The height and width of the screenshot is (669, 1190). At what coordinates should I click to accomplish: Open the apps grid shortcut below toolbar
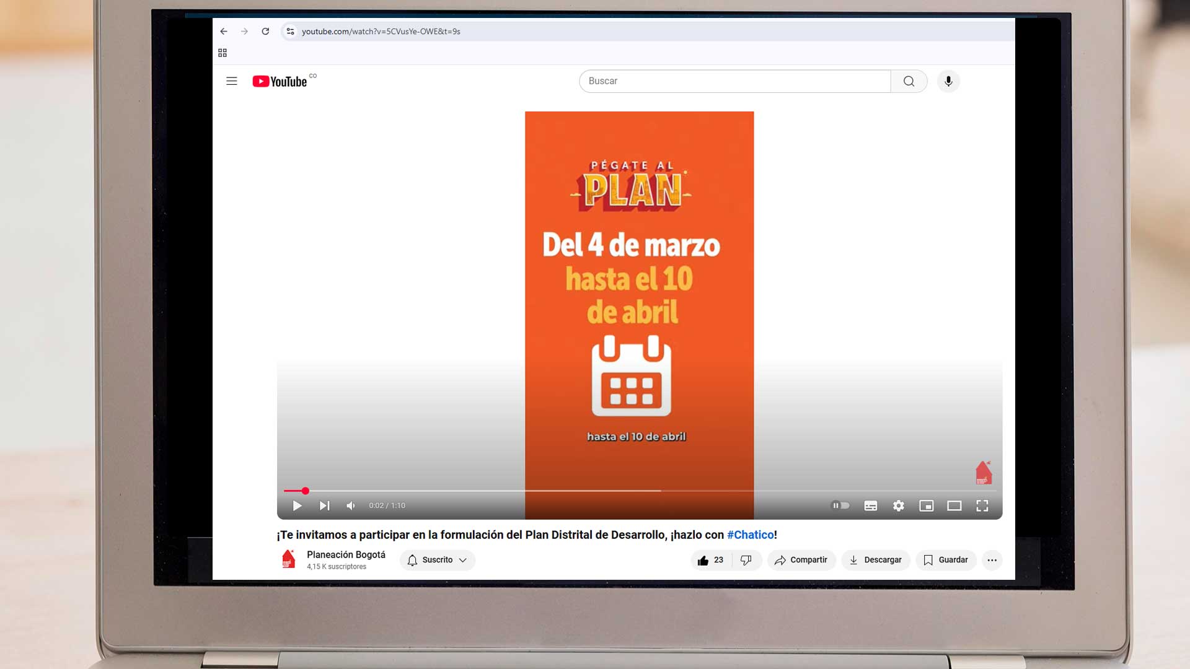point(223,53)
